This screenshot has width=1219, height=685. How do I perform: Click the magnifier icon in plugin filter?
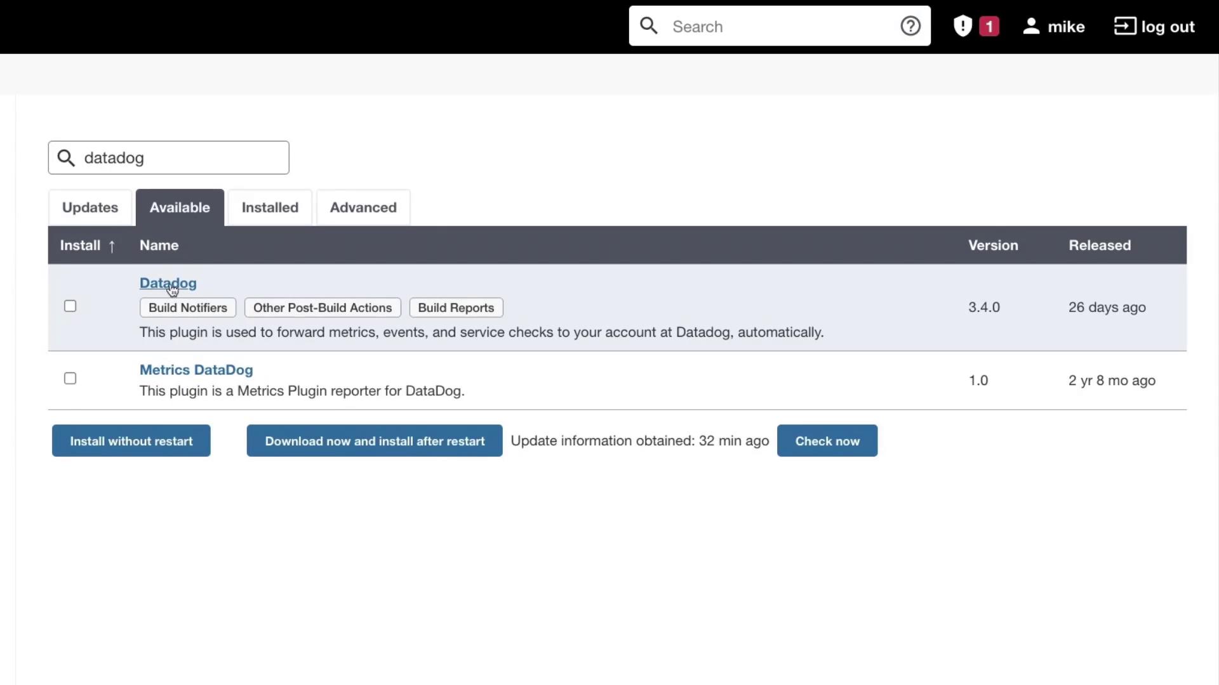(x=66, y=158)
